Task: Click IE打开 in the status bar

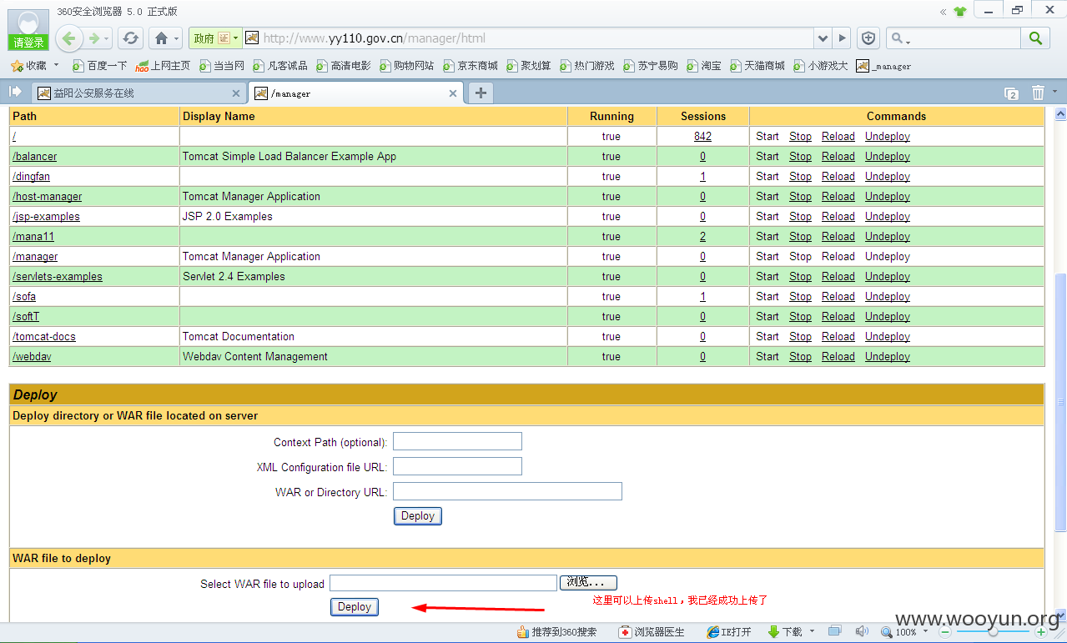Action: coord(728,632)
